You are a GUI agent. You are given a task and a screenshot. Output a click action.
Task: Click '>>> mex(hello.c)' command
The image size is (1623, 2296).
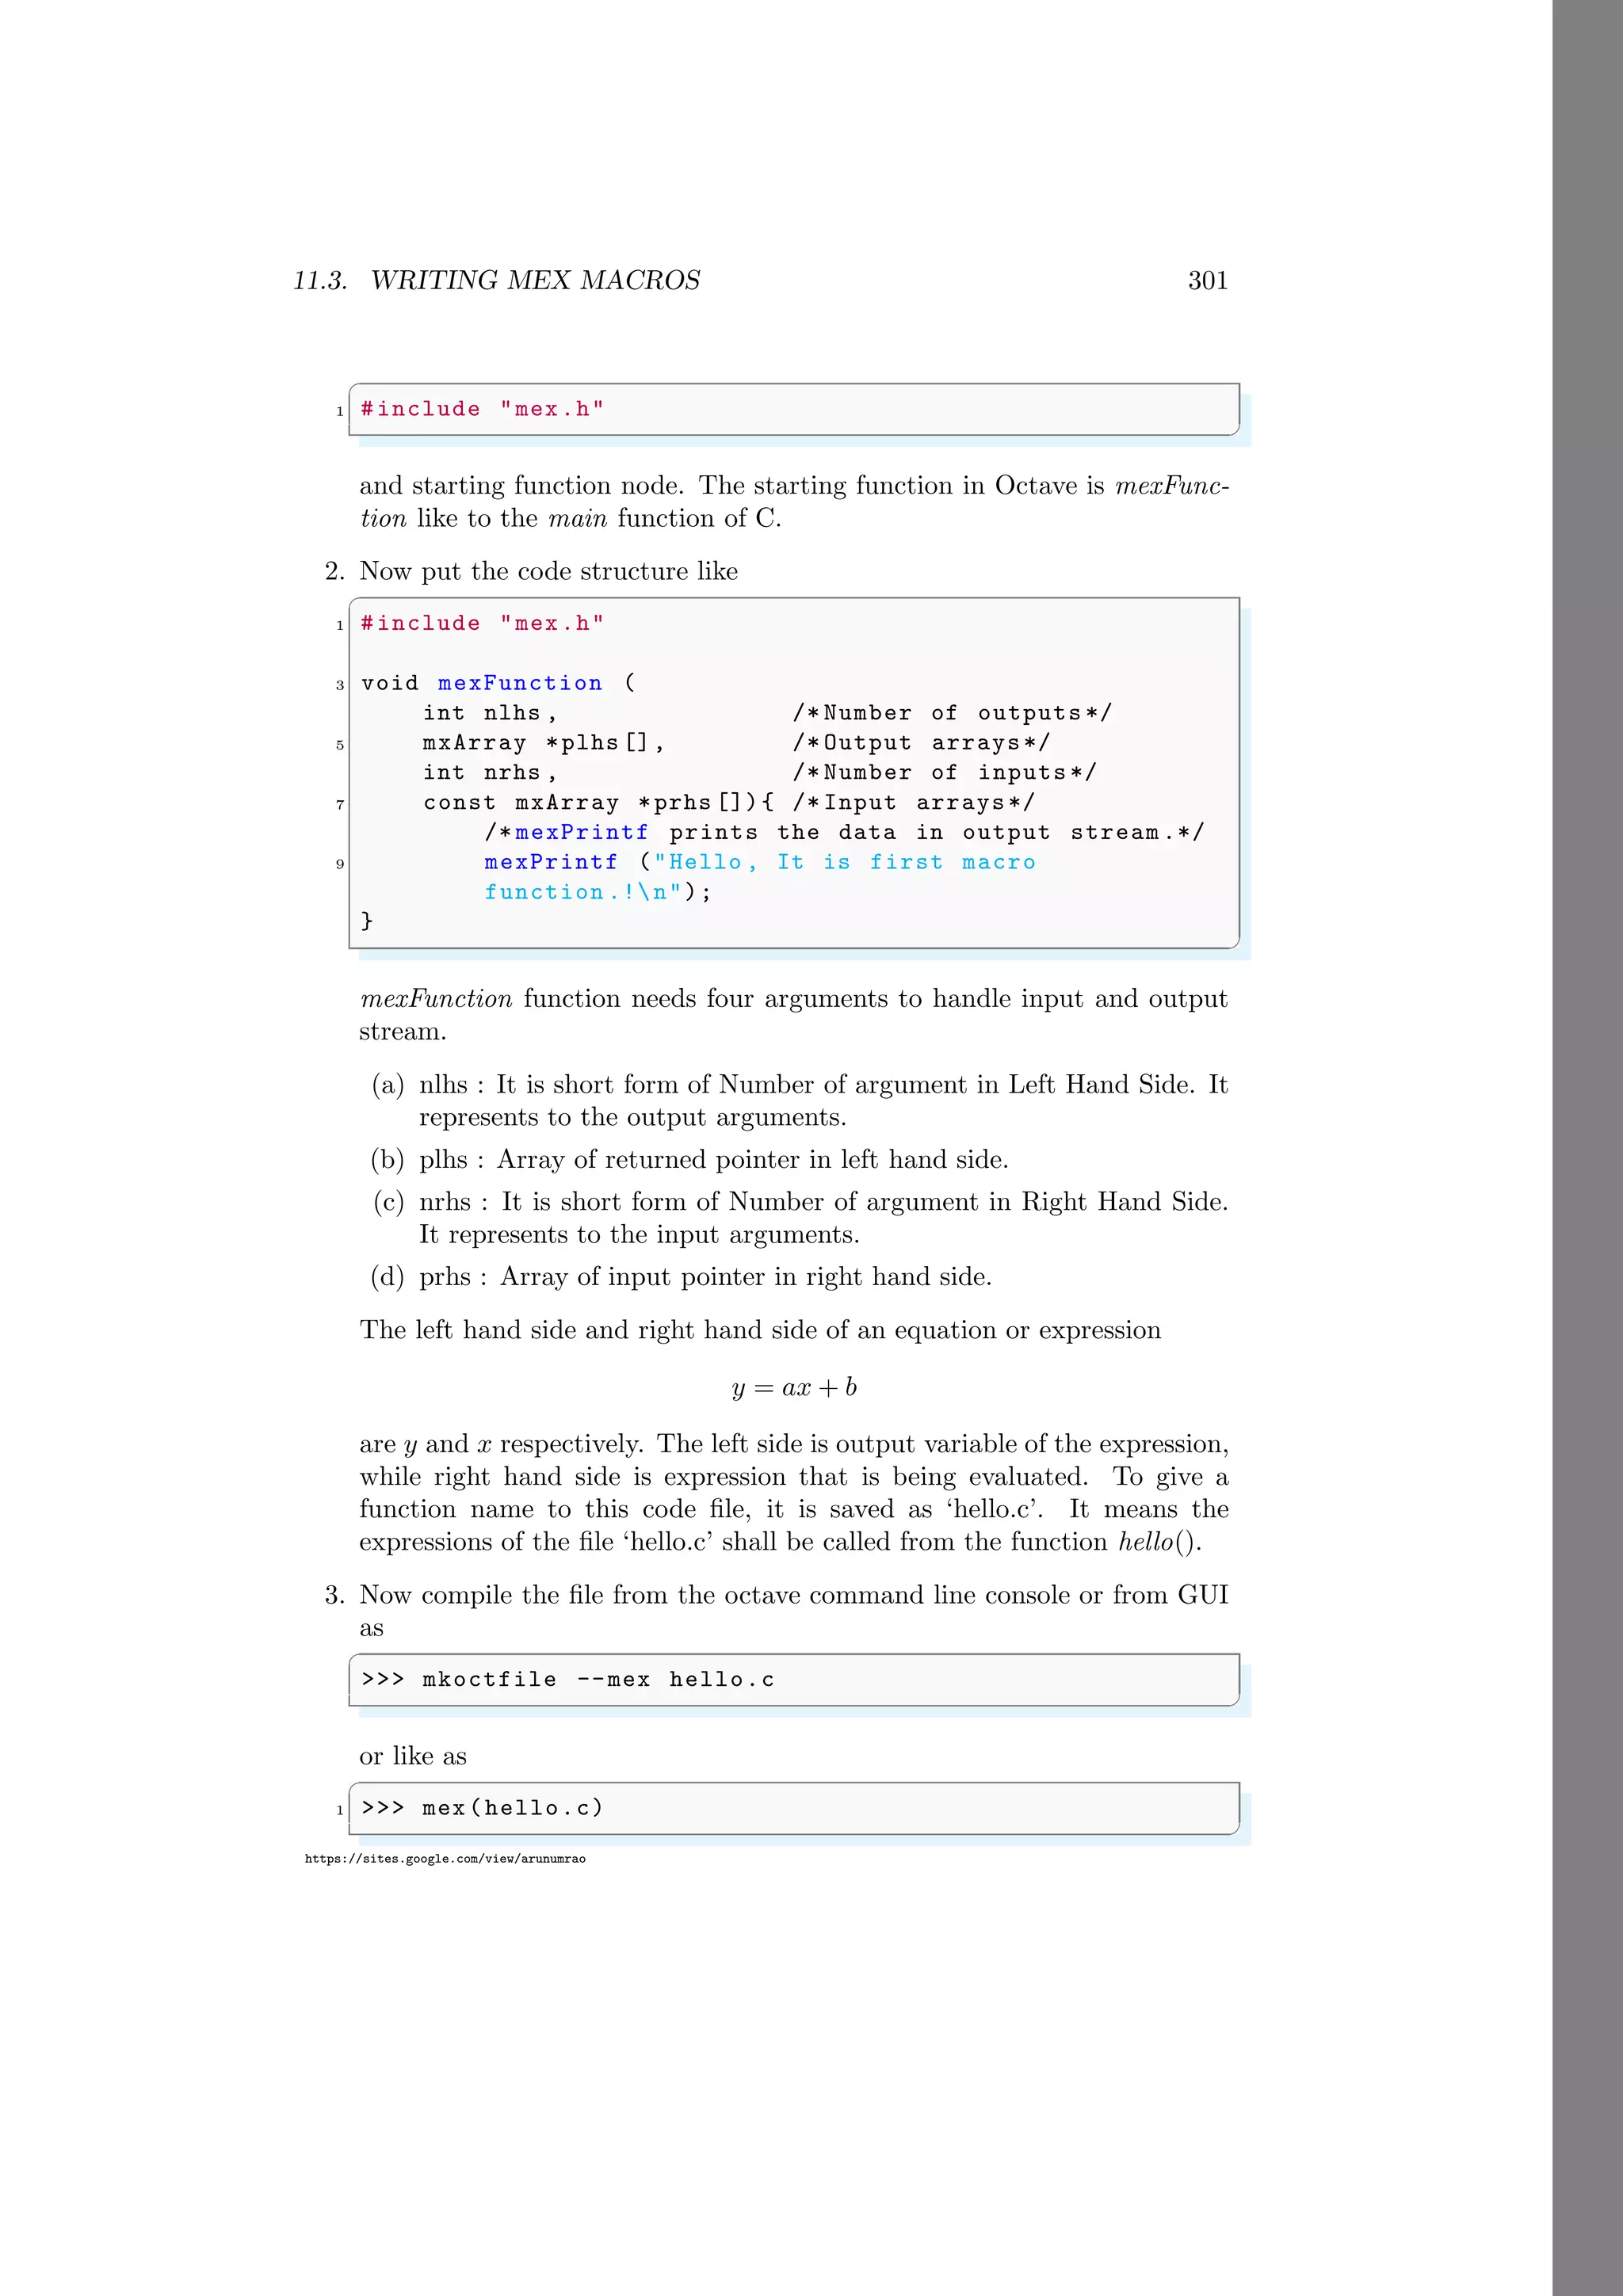[482, 1808]
